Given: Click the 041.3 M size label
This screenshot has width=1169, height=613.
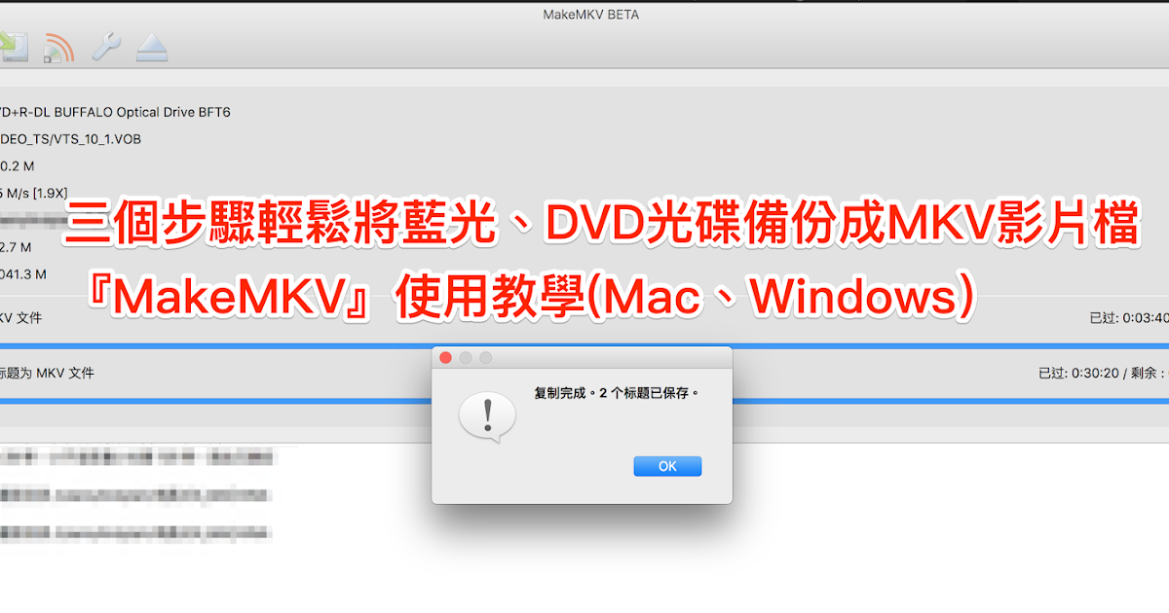Looking at the screenshot, I should (23, 274).
